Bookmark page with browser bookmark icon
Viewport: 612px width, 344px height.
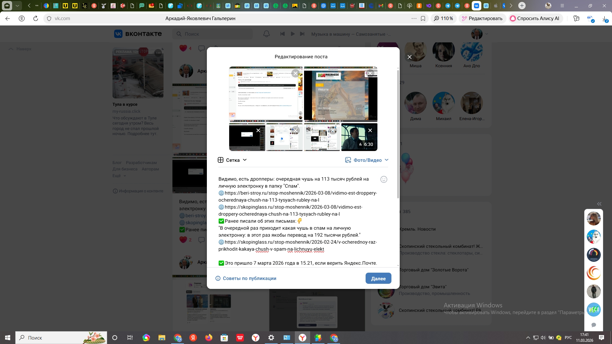[423, 18]
